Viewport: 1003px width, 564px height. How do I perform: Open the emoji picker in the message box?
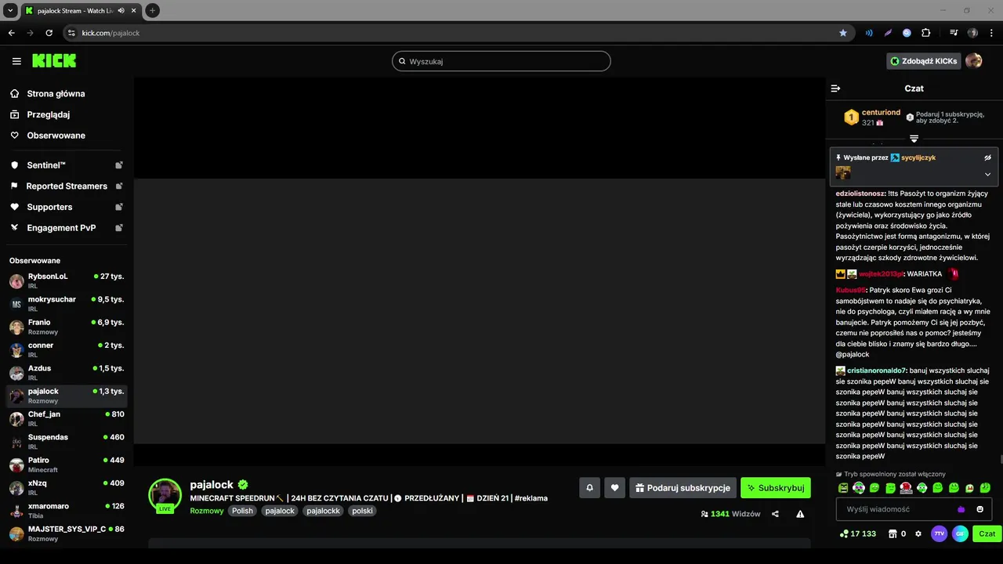point(979,509)
